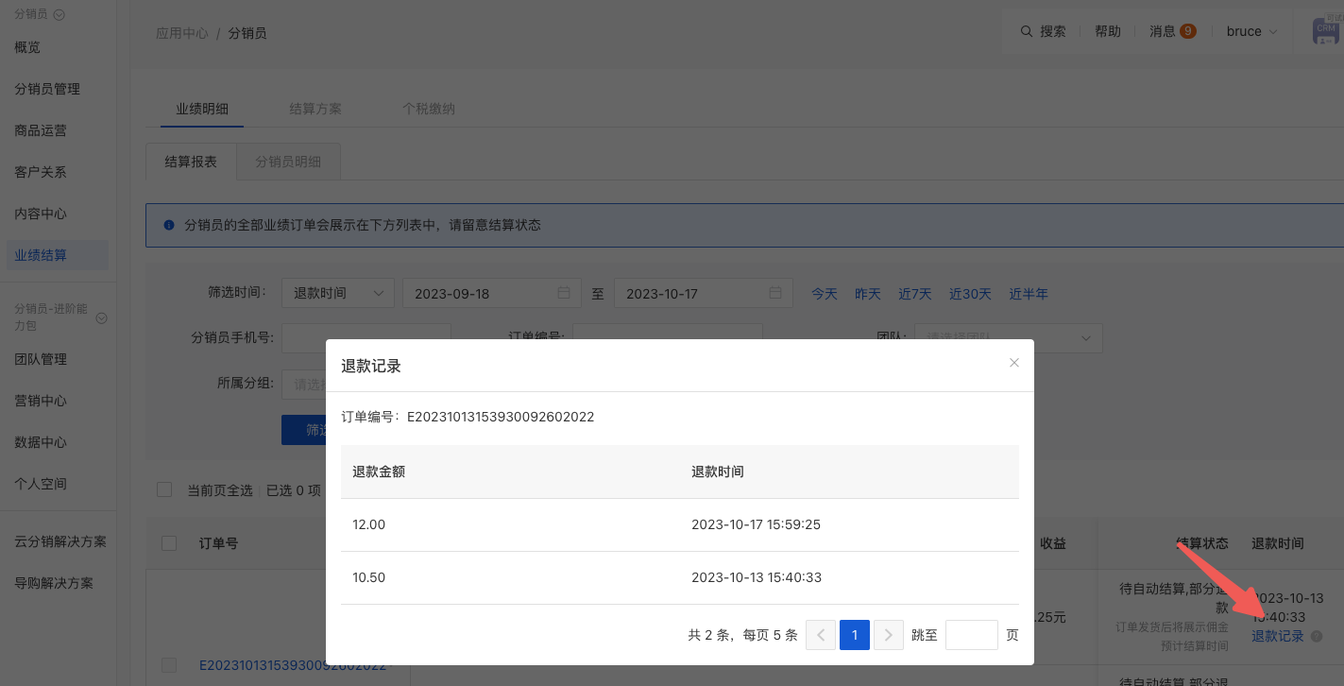Switch to the 结算方案 tab
This screenshot has width=1344, height=686.
coord(315,109)
